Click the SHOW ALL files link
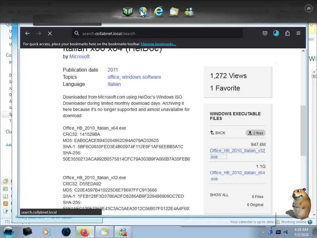The image size is (317, 238). 219,195
